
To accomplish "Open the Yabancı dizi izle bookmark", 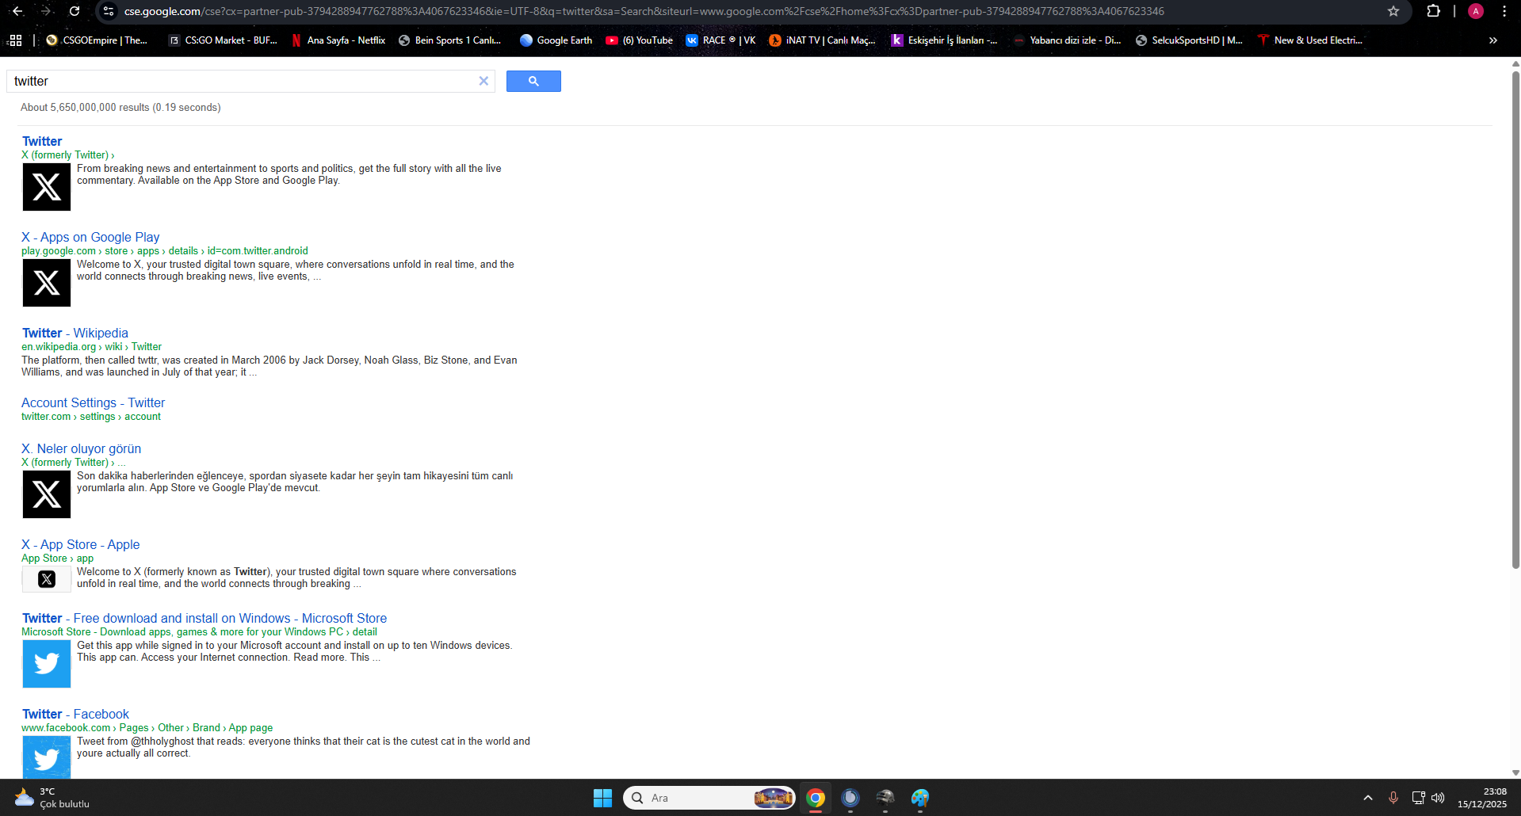I will (1067, 40).
